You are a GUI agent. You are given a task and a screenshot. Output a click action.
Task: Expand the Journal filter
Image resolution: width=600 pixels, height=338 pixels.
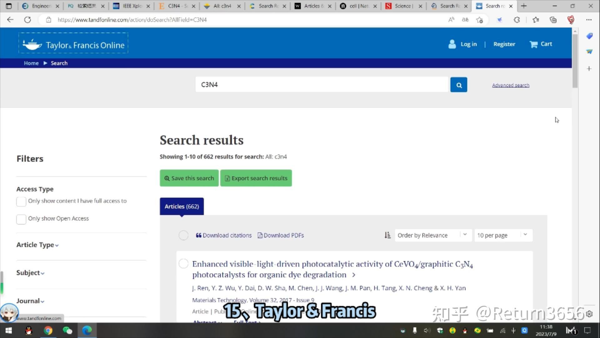click(x=30, y=301)
